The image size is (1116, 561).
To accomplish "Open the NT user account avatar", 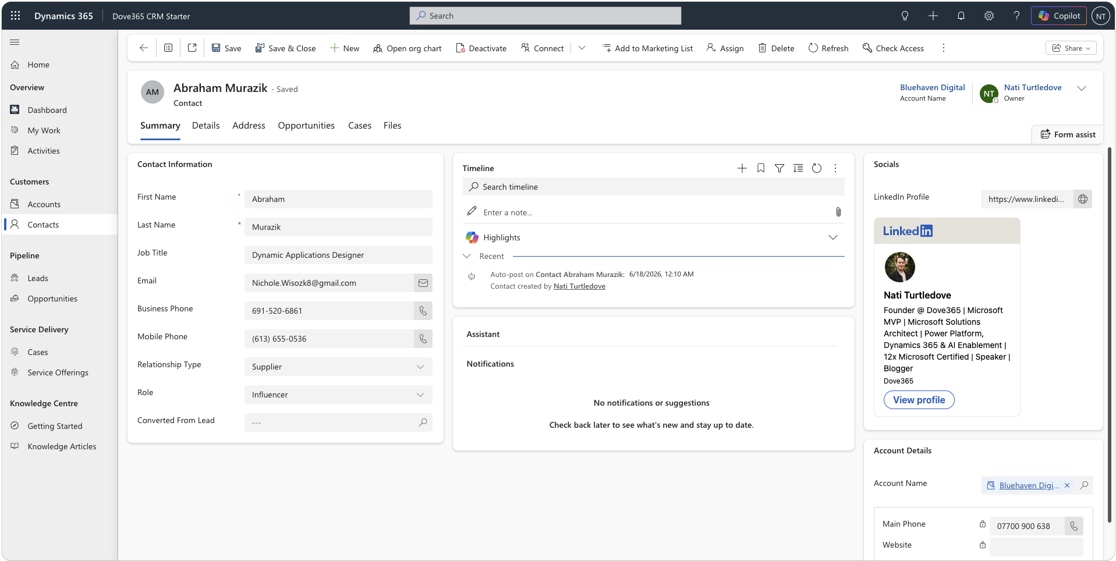I will 1101,16.
